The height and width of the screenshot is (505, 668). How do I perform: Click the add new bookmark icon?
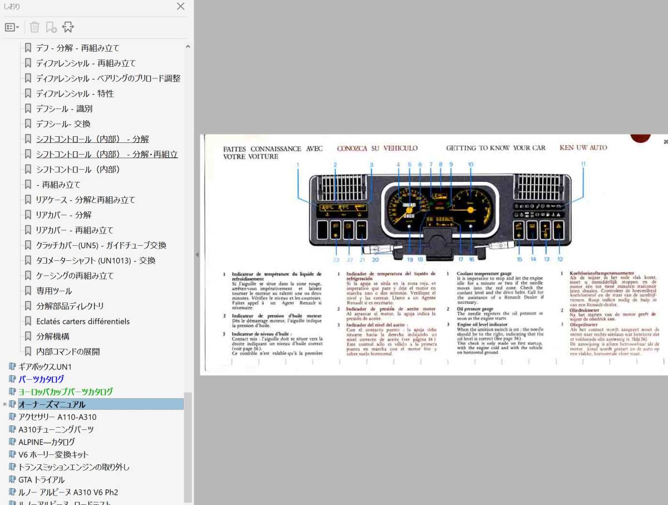coord(51,27)
